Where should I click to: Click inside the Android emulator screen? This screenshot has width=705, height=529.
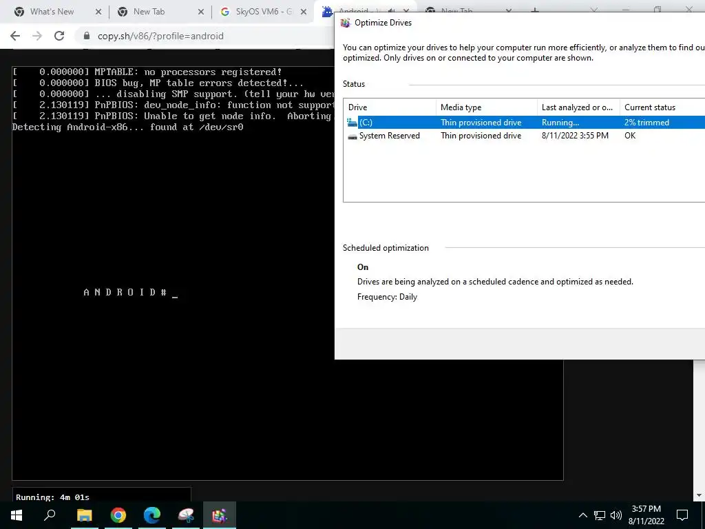click(287, 273)
